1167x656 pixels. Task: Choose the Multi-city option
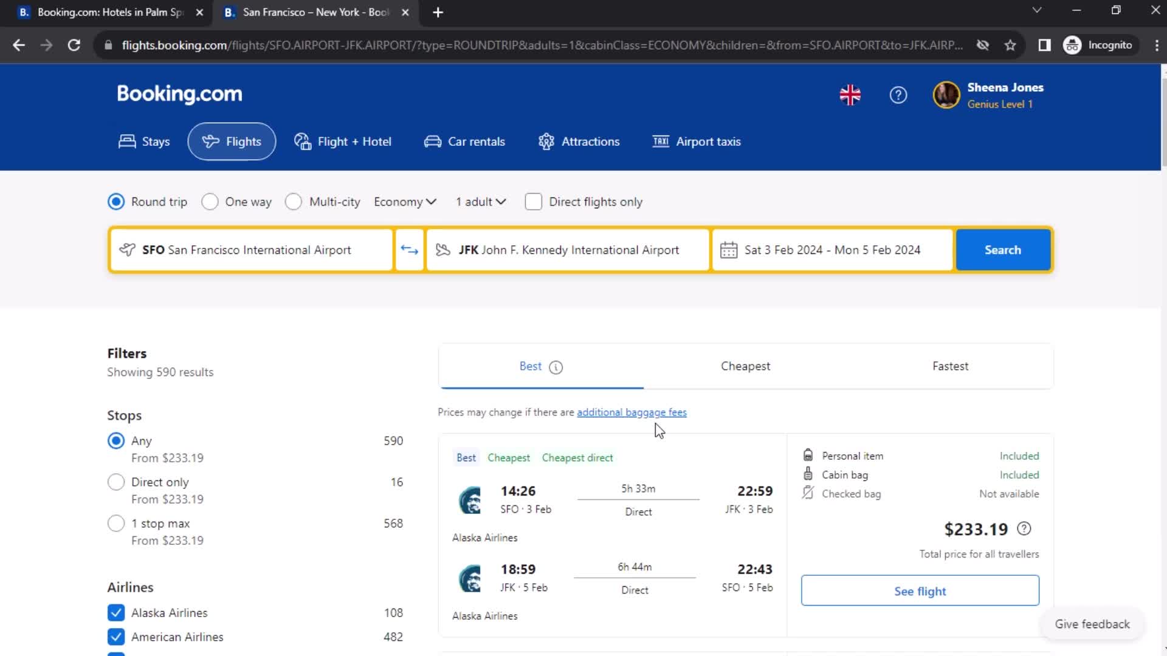294,202
